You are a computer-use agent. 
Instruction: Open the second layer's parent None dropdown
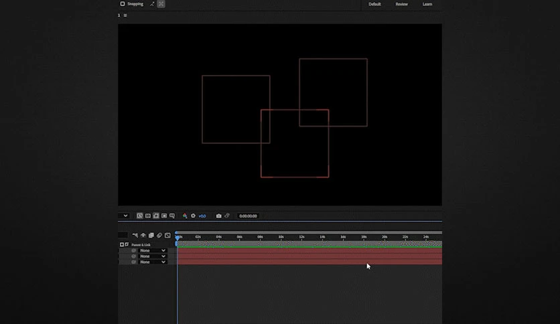[x=153, y=256]
